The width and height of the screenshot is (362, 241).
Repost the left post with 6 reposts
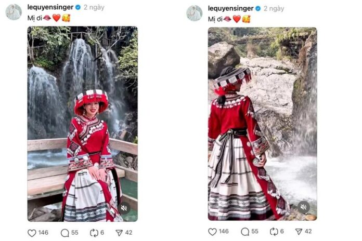[94, 233]
